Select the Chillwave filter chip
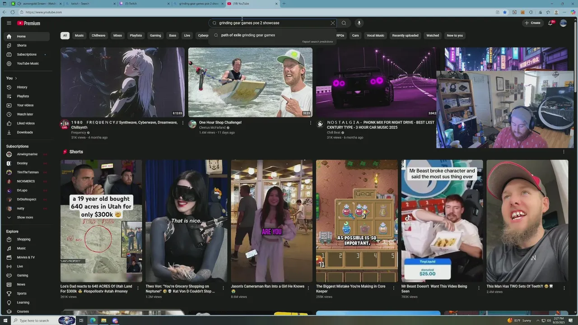Image resolution: width=578 pixels, height=325 pixels. click(x=98, y=35)
